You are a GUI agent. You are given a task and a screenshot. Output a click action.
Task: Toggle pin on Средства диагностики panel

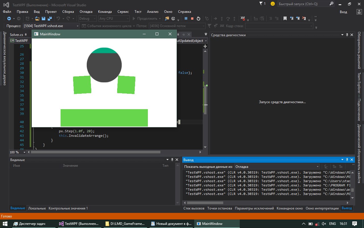[x=347, y=35]
